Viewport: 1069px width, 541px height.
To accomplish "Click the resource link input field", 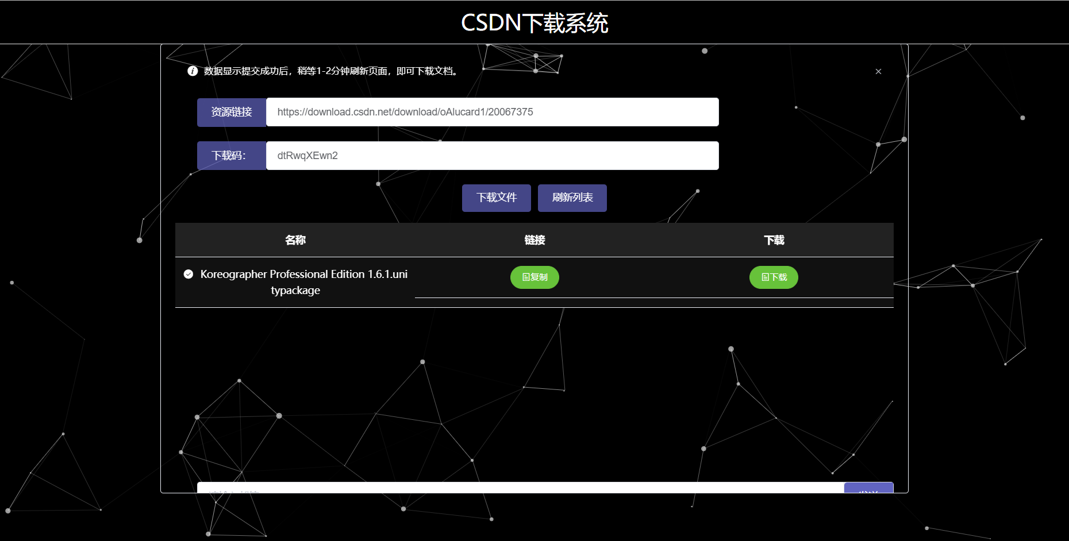I will click(x=492, y=112).
